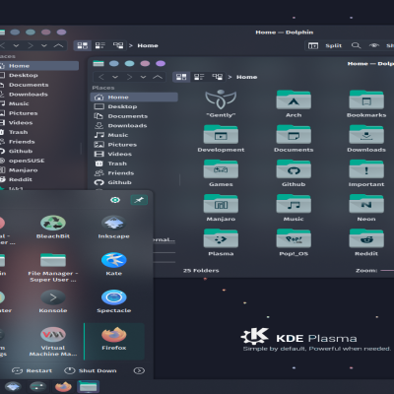The height and width of the screenshot is (394, 394).
Task: Toggle the preview eye icon in rear Dolphin toolbar
Action: 374,45
